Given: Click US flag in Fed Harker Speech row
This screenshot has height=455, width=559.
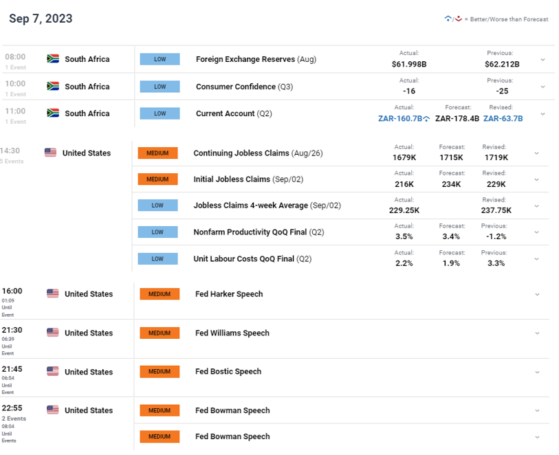Looking at the screenshot, I should 53,293.
